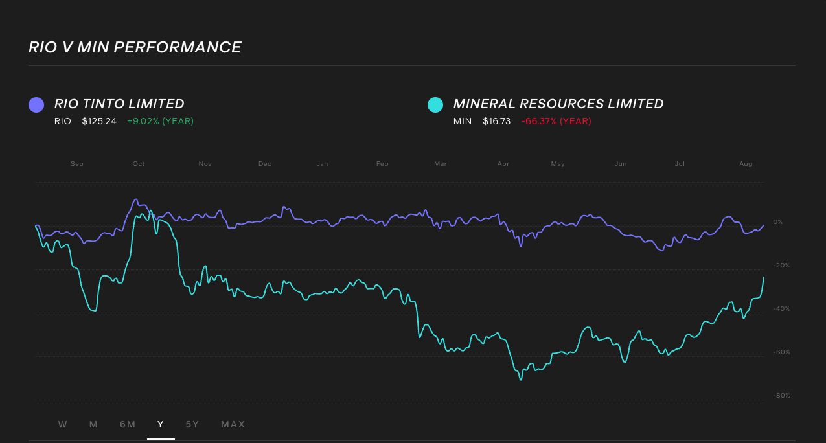Click the MIN price $16.73
The height and width of the screenshot is (443, 826).
[x=496, y=121]
